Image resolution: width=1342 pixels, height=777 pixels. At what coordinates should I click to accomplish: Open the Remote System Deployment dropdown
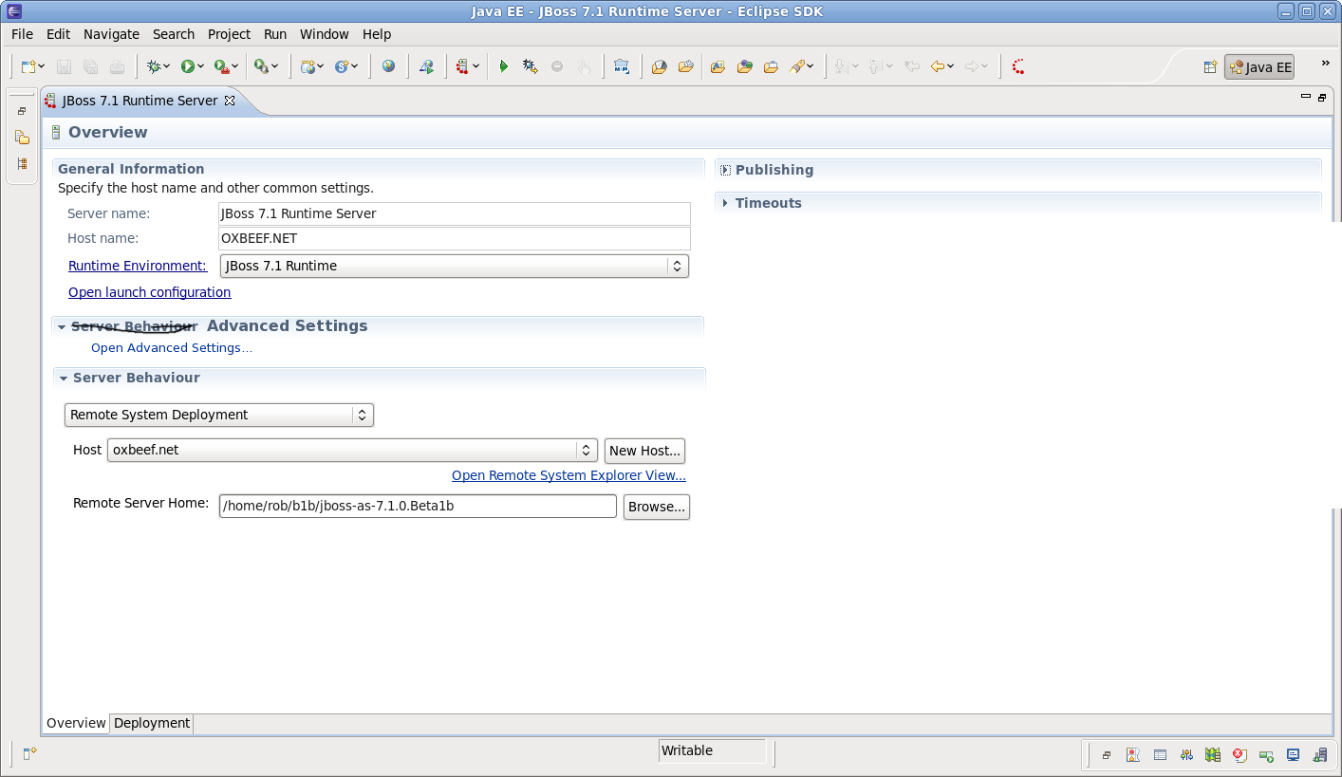pos(219,415)
